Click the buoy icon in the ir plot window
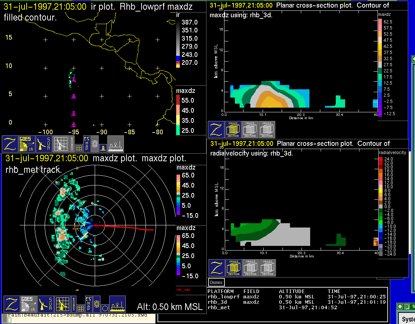 pyautogui.click(x=103, y=148)
